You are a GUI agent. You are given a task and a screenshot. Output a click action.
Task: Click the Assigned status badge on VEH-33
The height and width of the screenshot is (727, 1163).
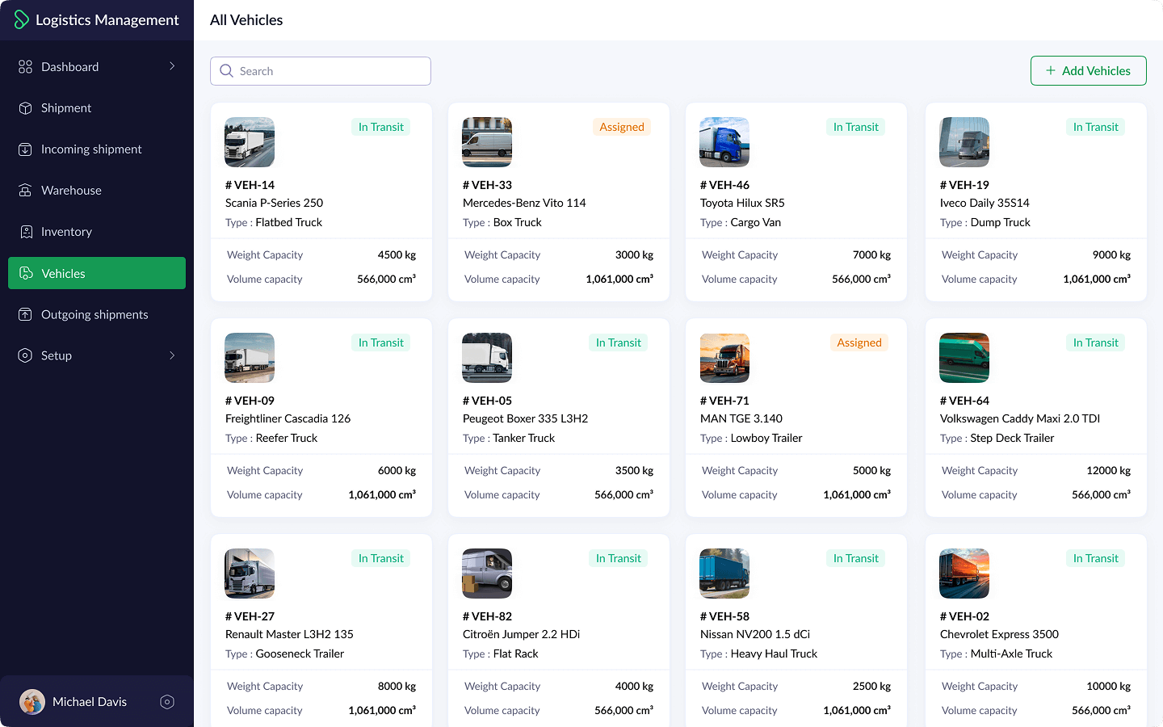tap(622, 127)
